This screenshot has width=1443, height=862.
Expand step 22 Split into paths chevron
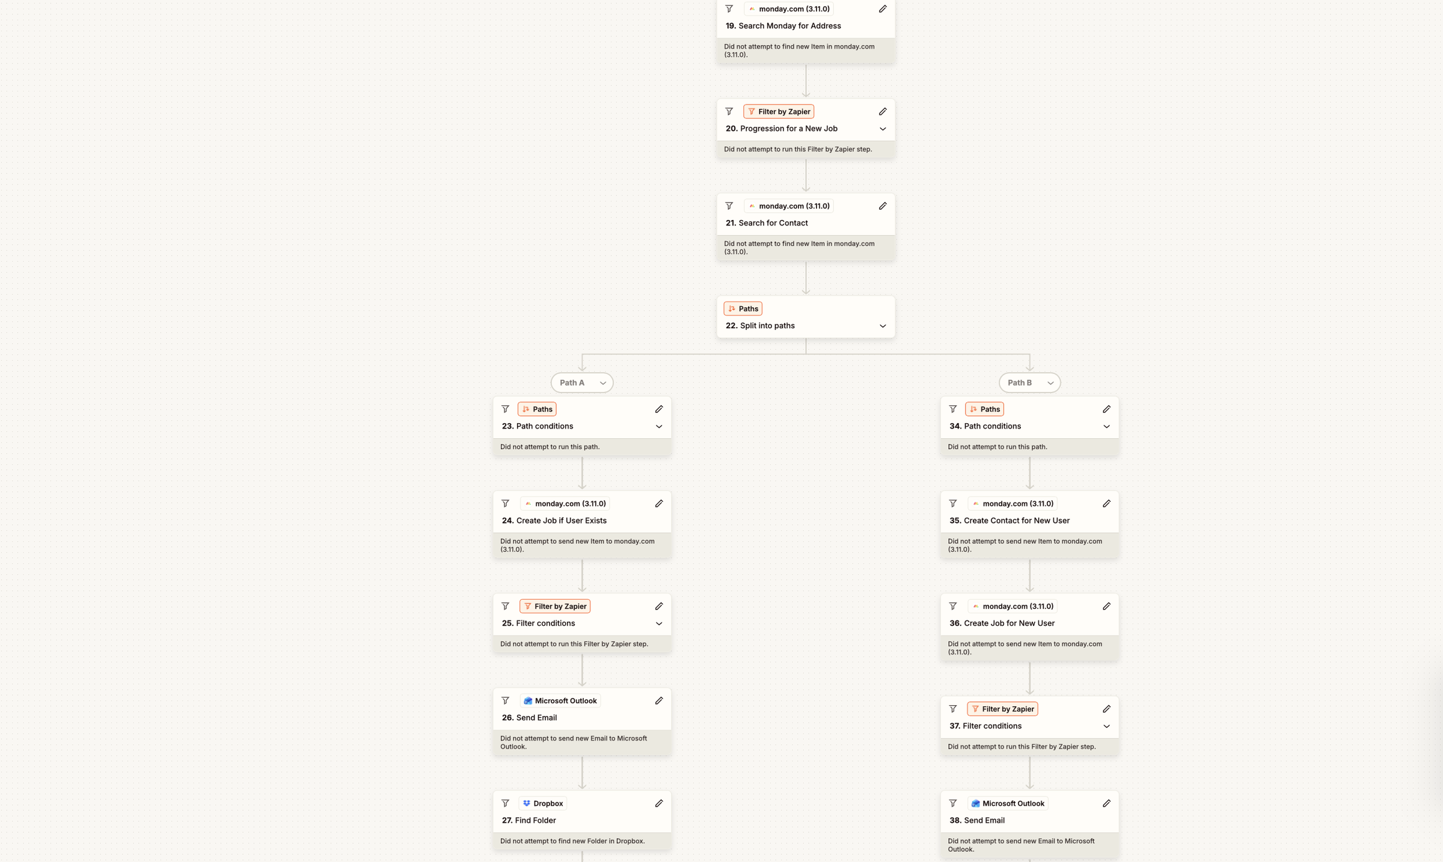[x=882, y=326]
